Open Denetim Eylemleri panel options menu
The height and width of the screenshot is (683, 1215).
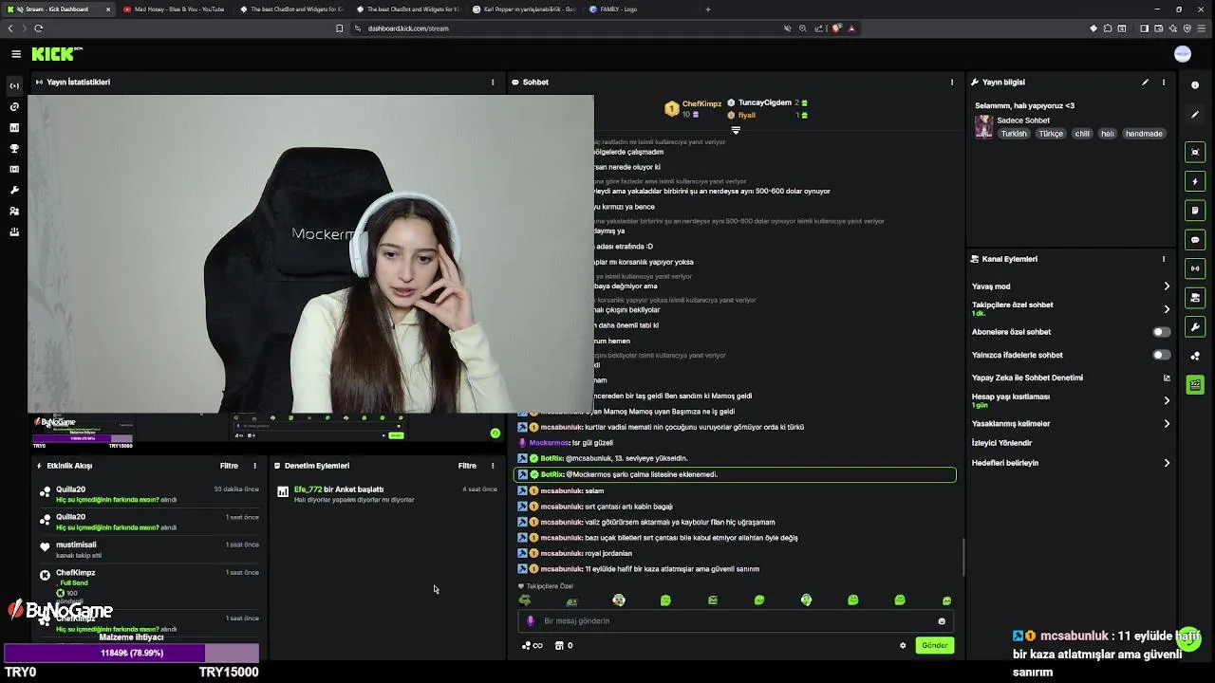click(x=493, y=466)
